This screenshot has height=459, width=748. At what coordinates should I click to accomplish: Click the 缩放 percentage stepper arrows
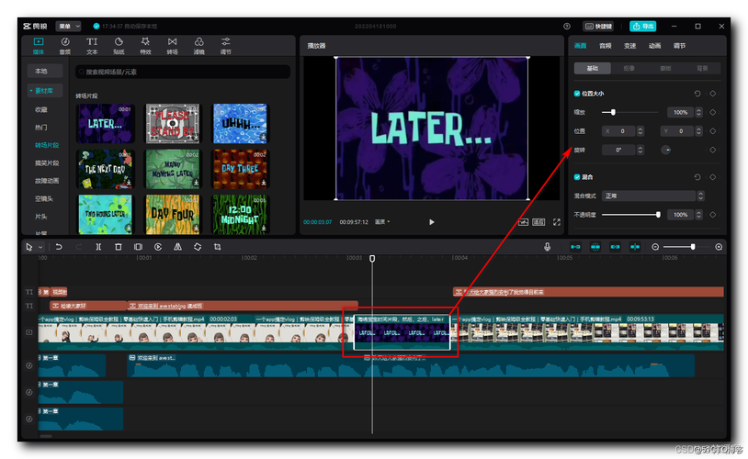[698, 113]
